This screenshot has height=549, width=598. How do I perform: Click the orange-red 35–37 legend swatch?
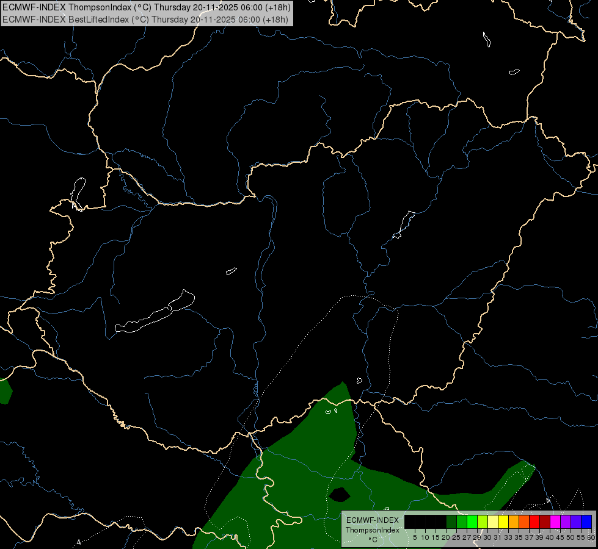pos(524,522)
